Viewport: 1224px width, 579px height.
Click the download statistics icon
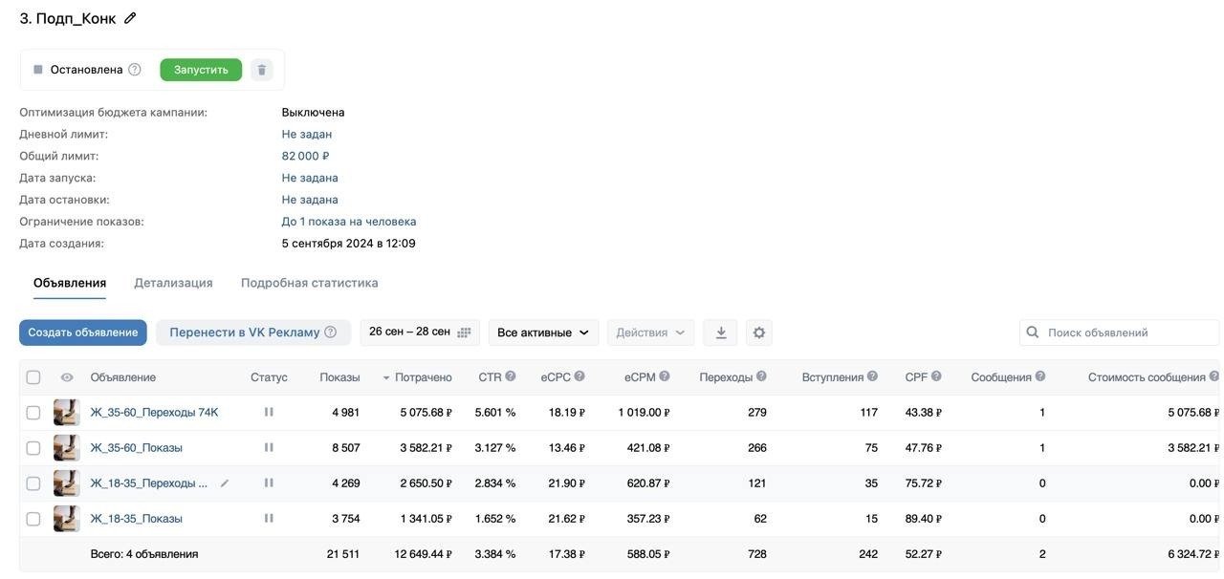tap(721, 332)
